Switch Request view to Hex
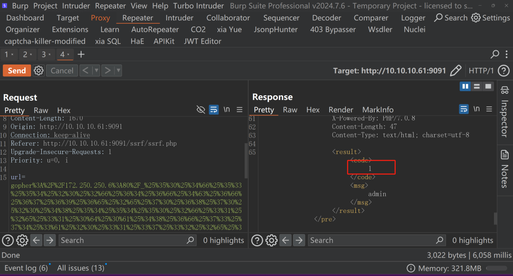Image resolution: width=513 pixels, height=276 pixels. pyautogui.click(x=64, y=110)
